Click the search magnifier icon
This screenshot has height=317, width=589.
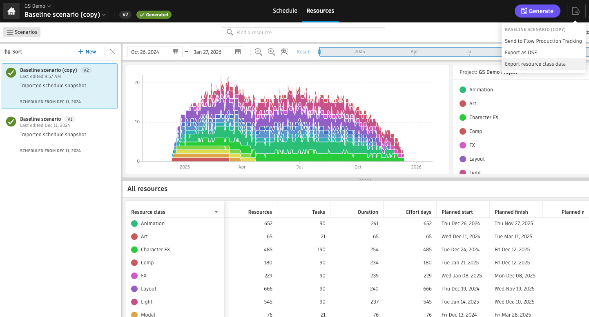tap(230, 32)
